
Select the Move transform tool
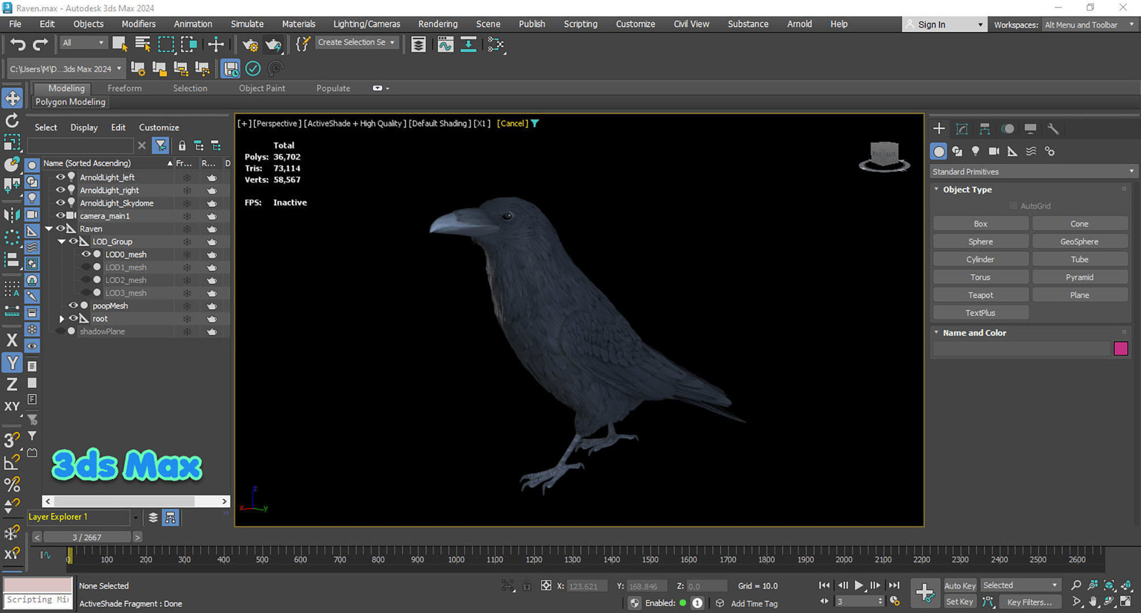coord(12,98)
